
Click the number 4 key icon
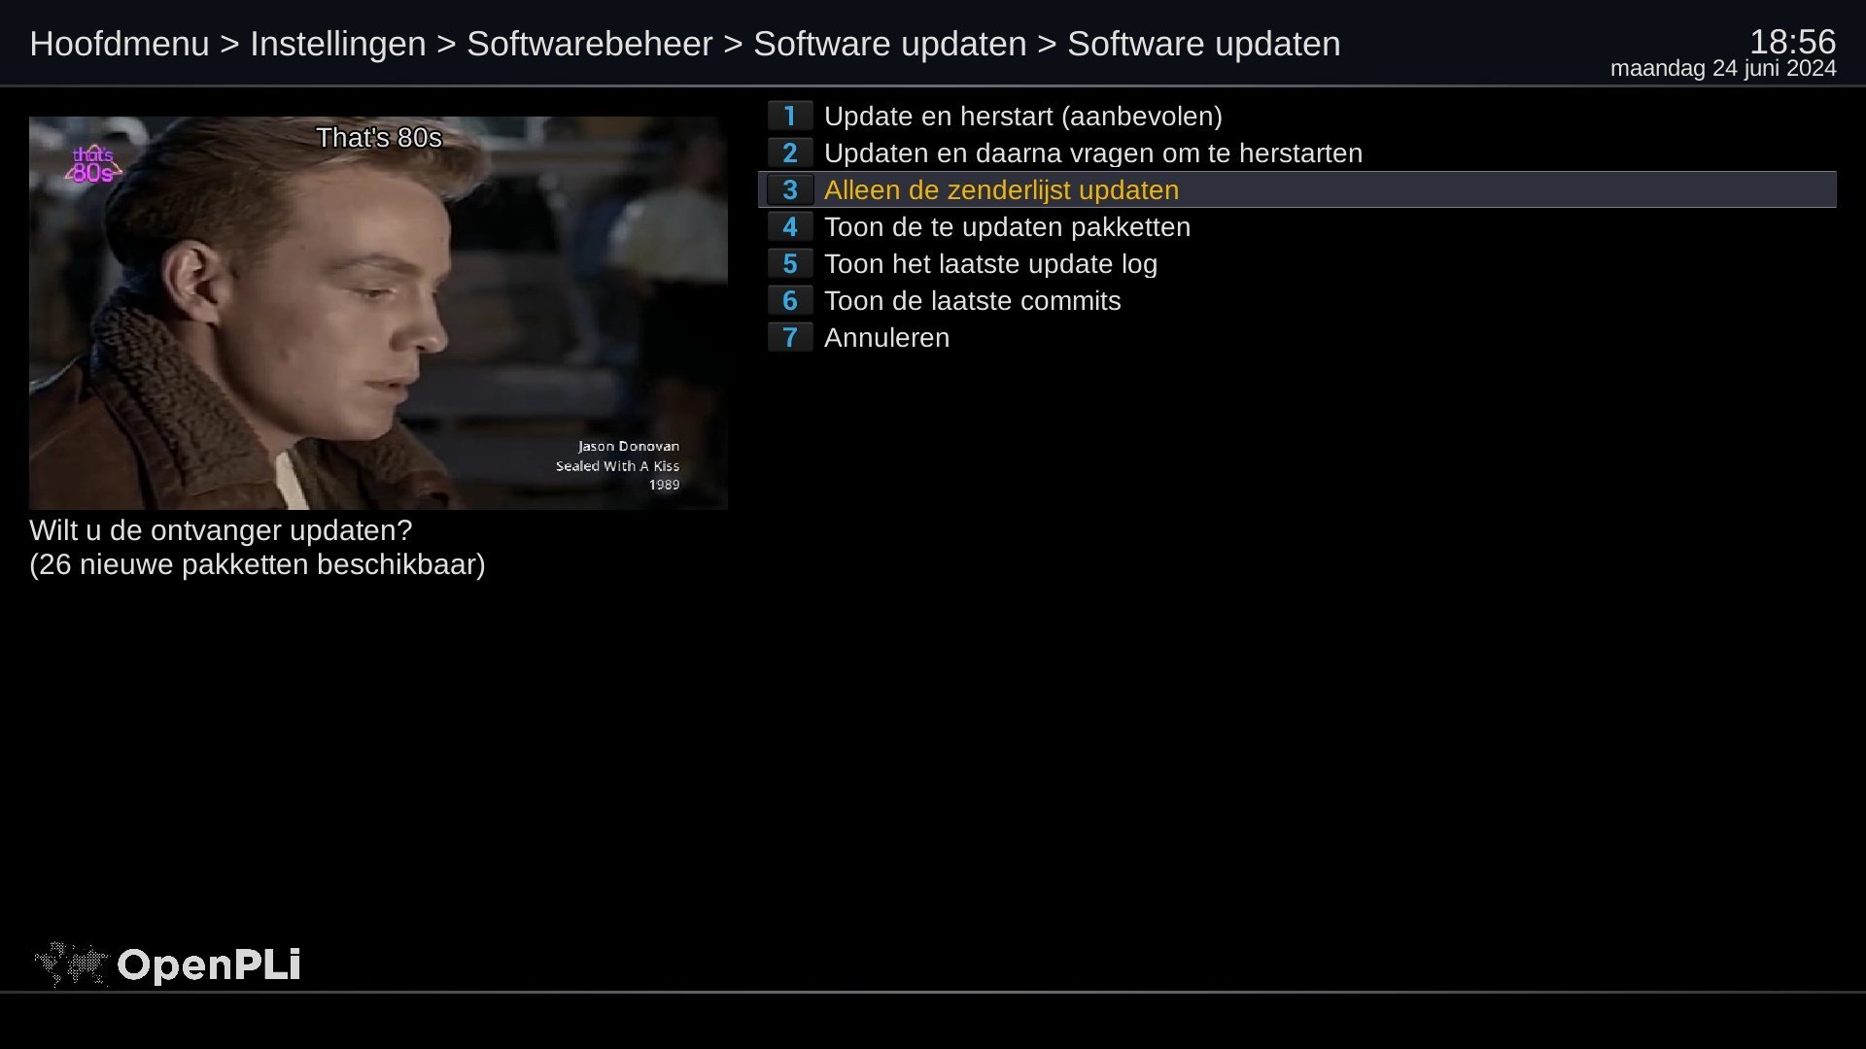[789, 227]
